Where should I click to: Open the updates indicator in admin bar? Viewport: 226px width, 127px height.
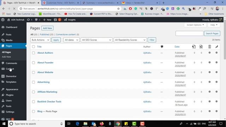[30, 20]
